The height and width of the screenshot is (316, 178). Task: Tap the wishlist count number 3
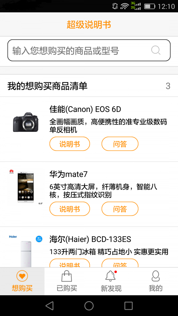point(168,86)
